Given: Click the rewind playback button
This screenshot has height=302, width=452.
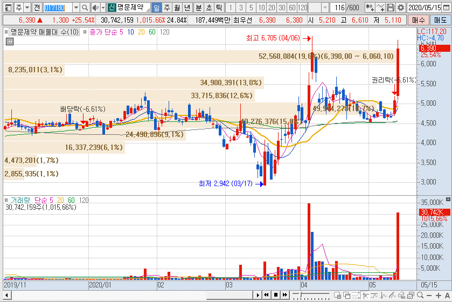Looking at the screenshot, I should coord(267,295).
